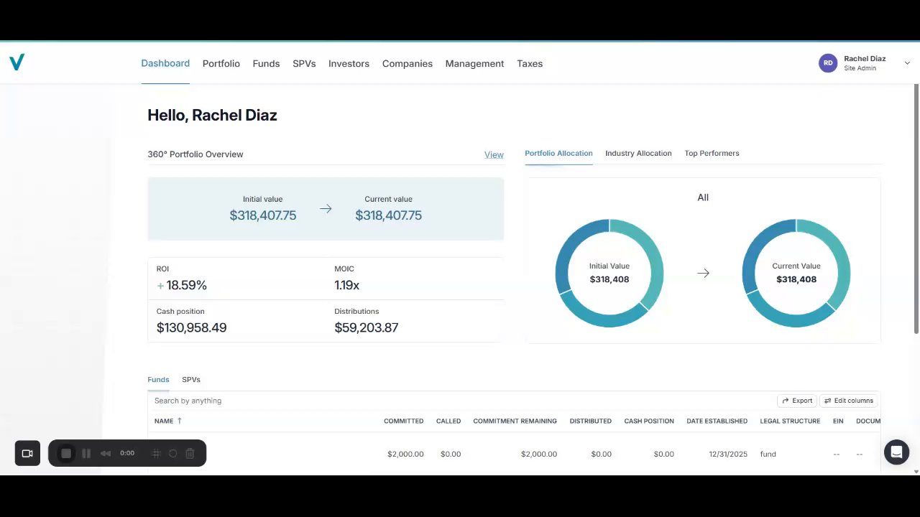
Task: Switch to the Industry Allocation tab
Action: click(638, 153)
